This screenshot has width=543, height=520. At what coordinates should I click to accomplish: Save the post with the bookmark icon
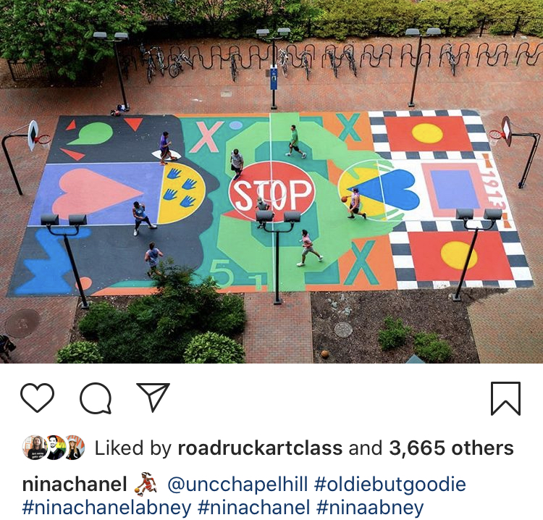(x=505, y=398)
